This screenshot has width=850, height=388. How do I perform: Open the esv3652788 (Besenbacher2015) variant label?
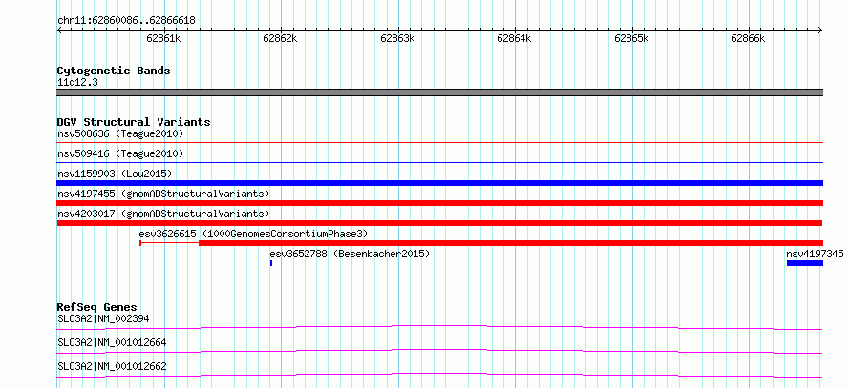click(350, 254)
